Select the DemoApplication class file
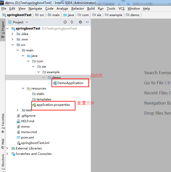 click(70, 83)
